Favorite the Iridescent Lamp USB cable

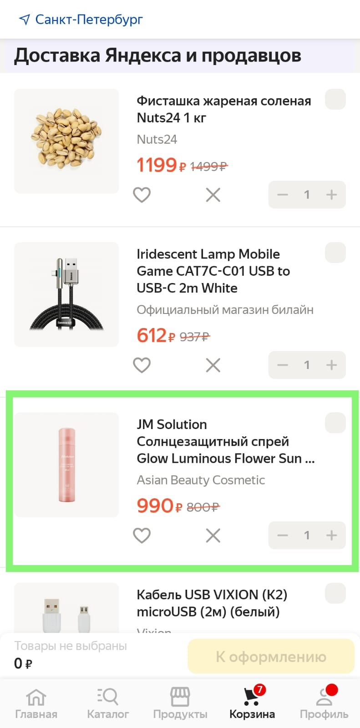point(142,365)
